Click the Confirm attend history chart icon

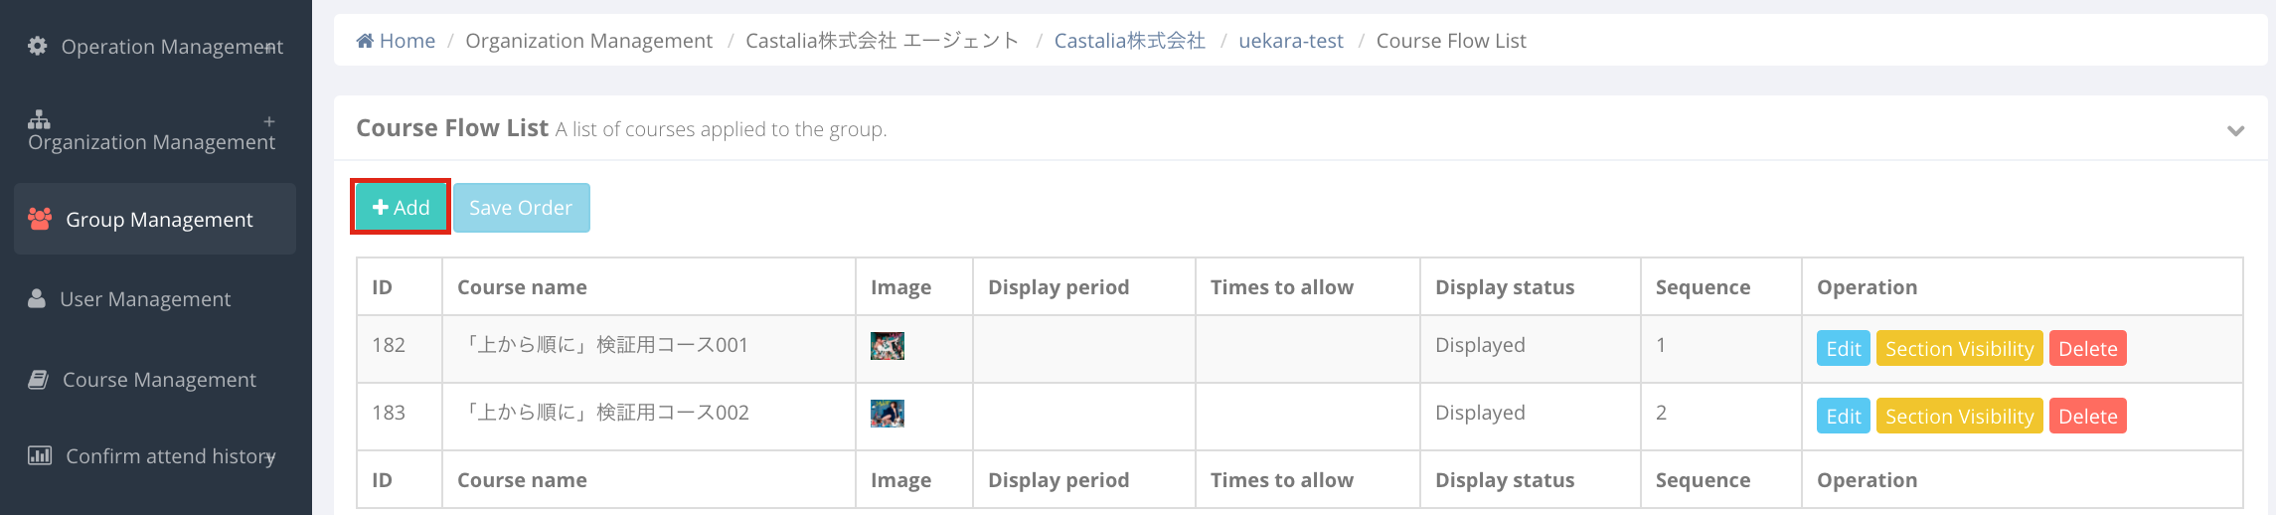pos(40,455)
